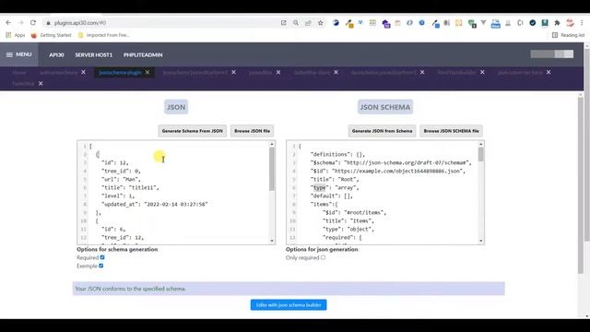The height and width of the screenshot is (332, 590).
Task: Click Generate JSON from Schema
Action: 382,131
